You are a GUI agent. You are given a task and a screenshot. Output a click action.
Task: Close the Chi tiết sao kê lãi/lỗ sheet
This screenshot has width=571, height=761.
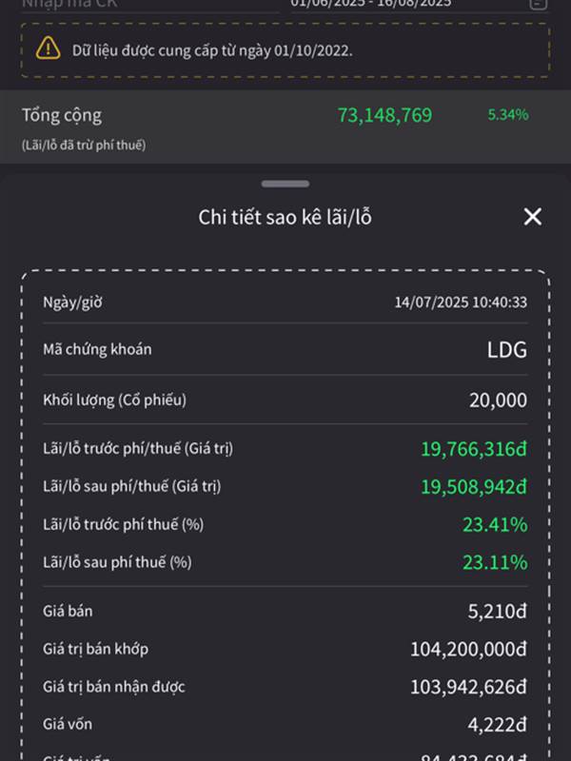[533, 217]
